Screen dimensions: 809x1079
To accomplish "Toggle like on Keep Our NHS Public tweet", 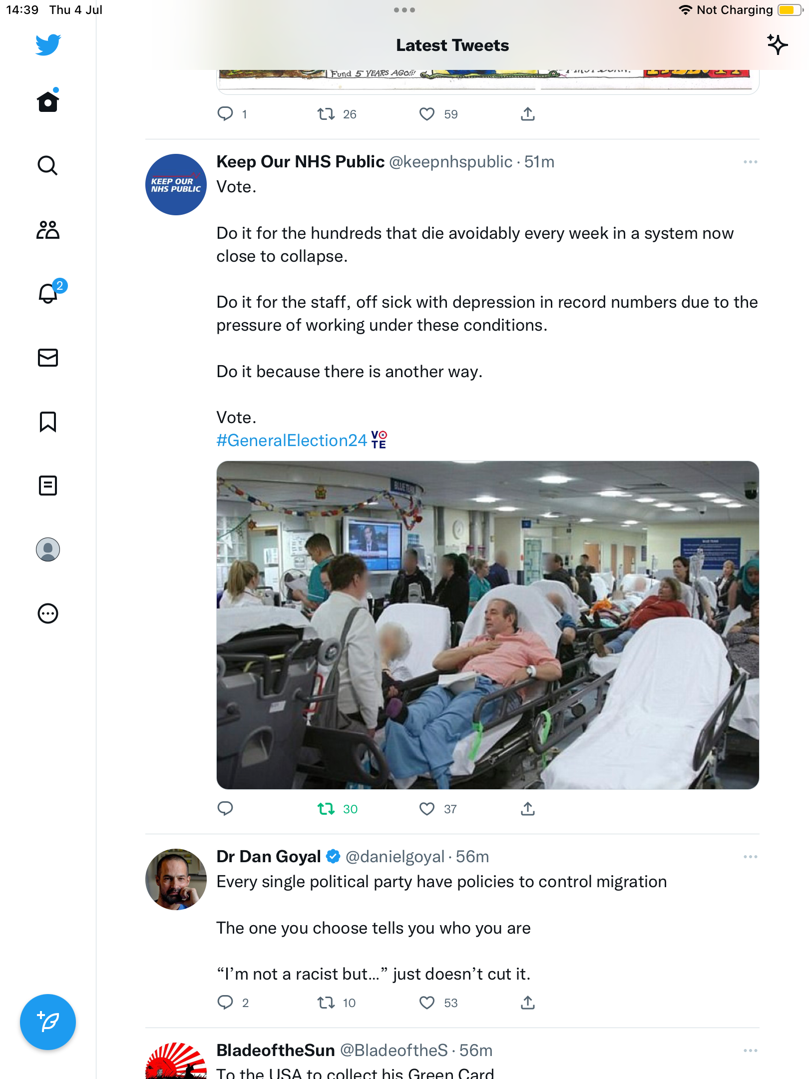I will point(427,809).
